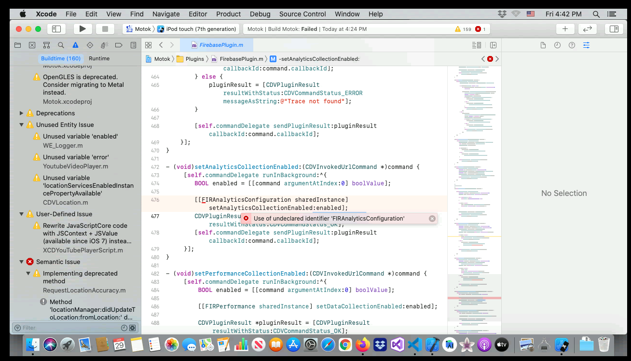Open the symbol navigator

pos(46,45)
